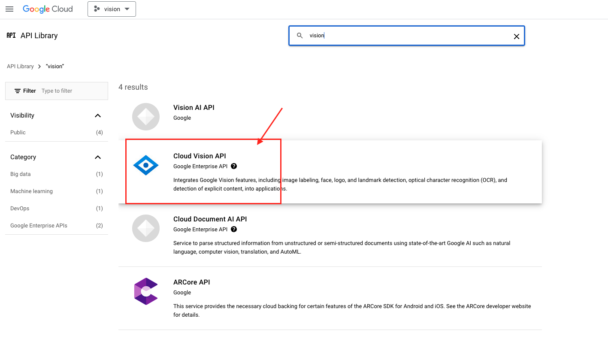The width and height of the screenshot is (608, 342).
Task: Click the Cloud Vision API description text
Action: [340, 185]
